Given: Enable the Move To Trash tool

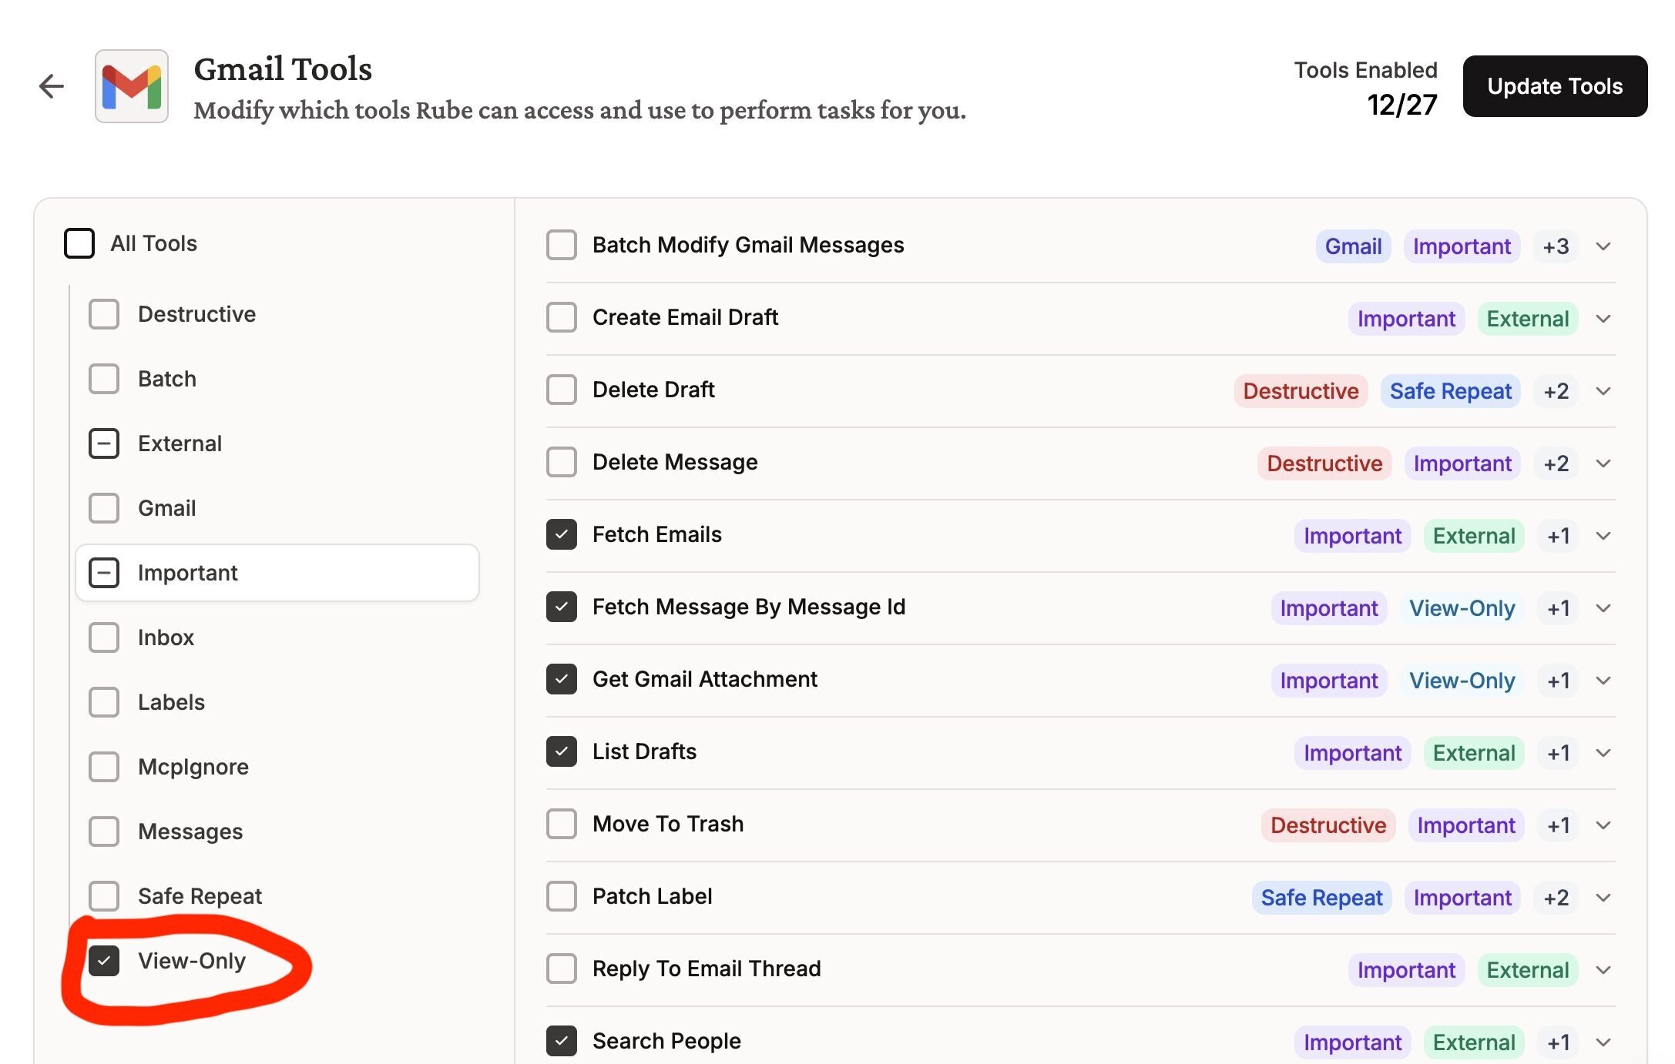Looking at the screenshot, I should click(561, 824).
